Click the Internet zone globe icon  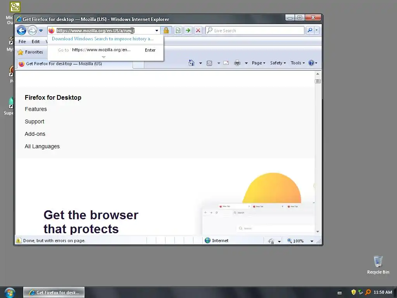(208, 241)
